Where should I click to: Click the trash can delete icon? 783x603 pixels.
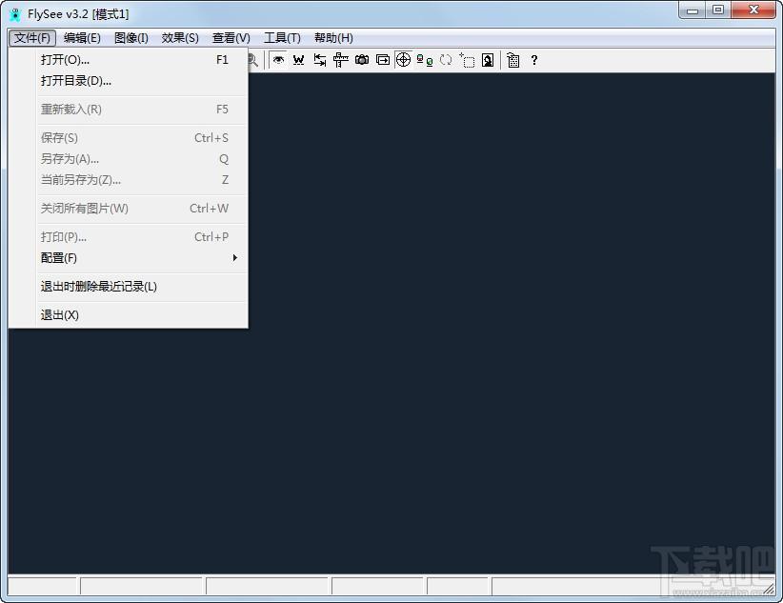512,60
